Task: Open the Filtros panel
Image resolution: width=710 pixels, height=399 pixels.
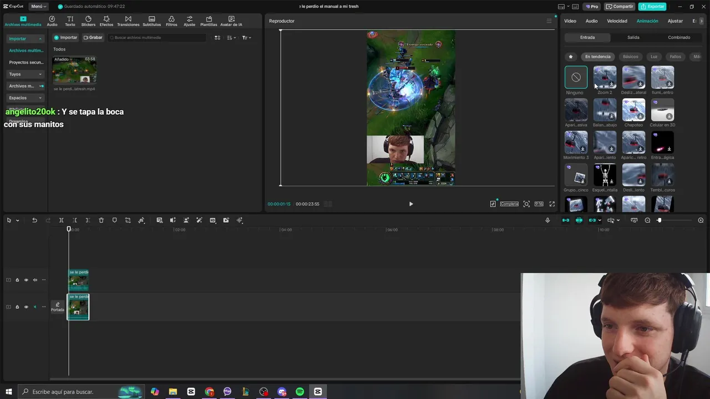Action: click(x=171, y=21)
